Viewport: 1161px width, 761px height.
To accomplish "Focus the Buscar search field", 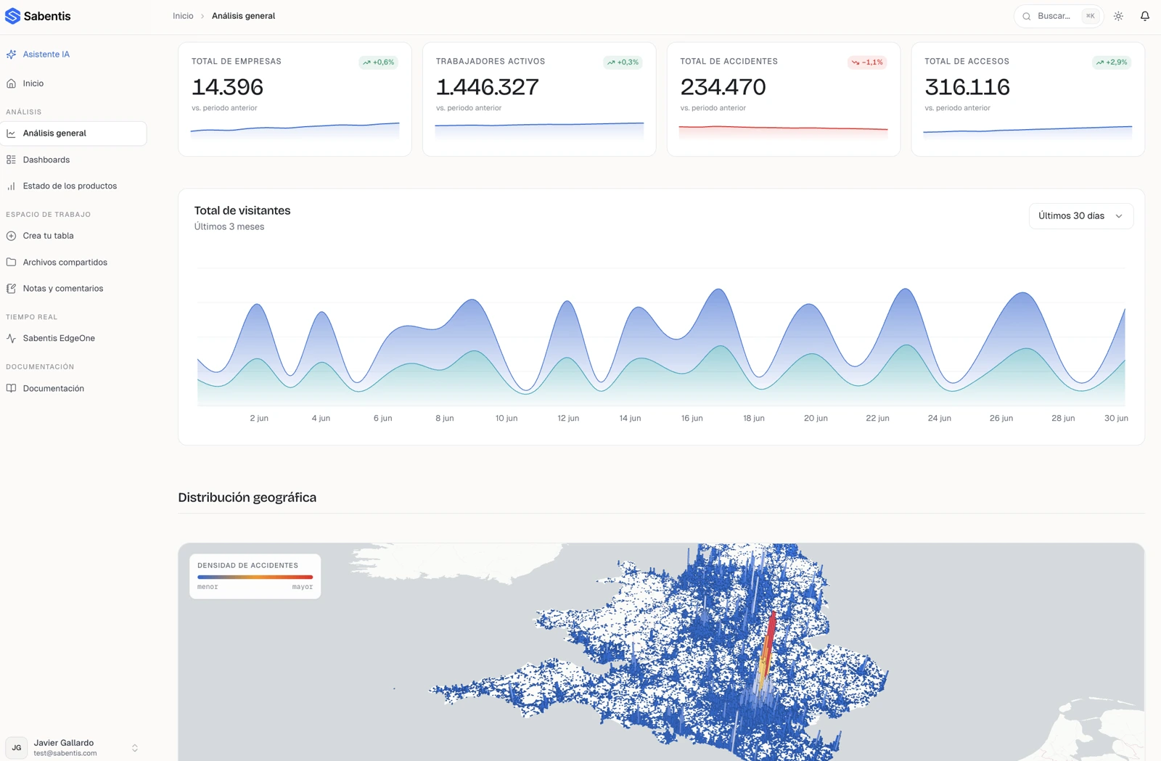I will pos(1059,16).
